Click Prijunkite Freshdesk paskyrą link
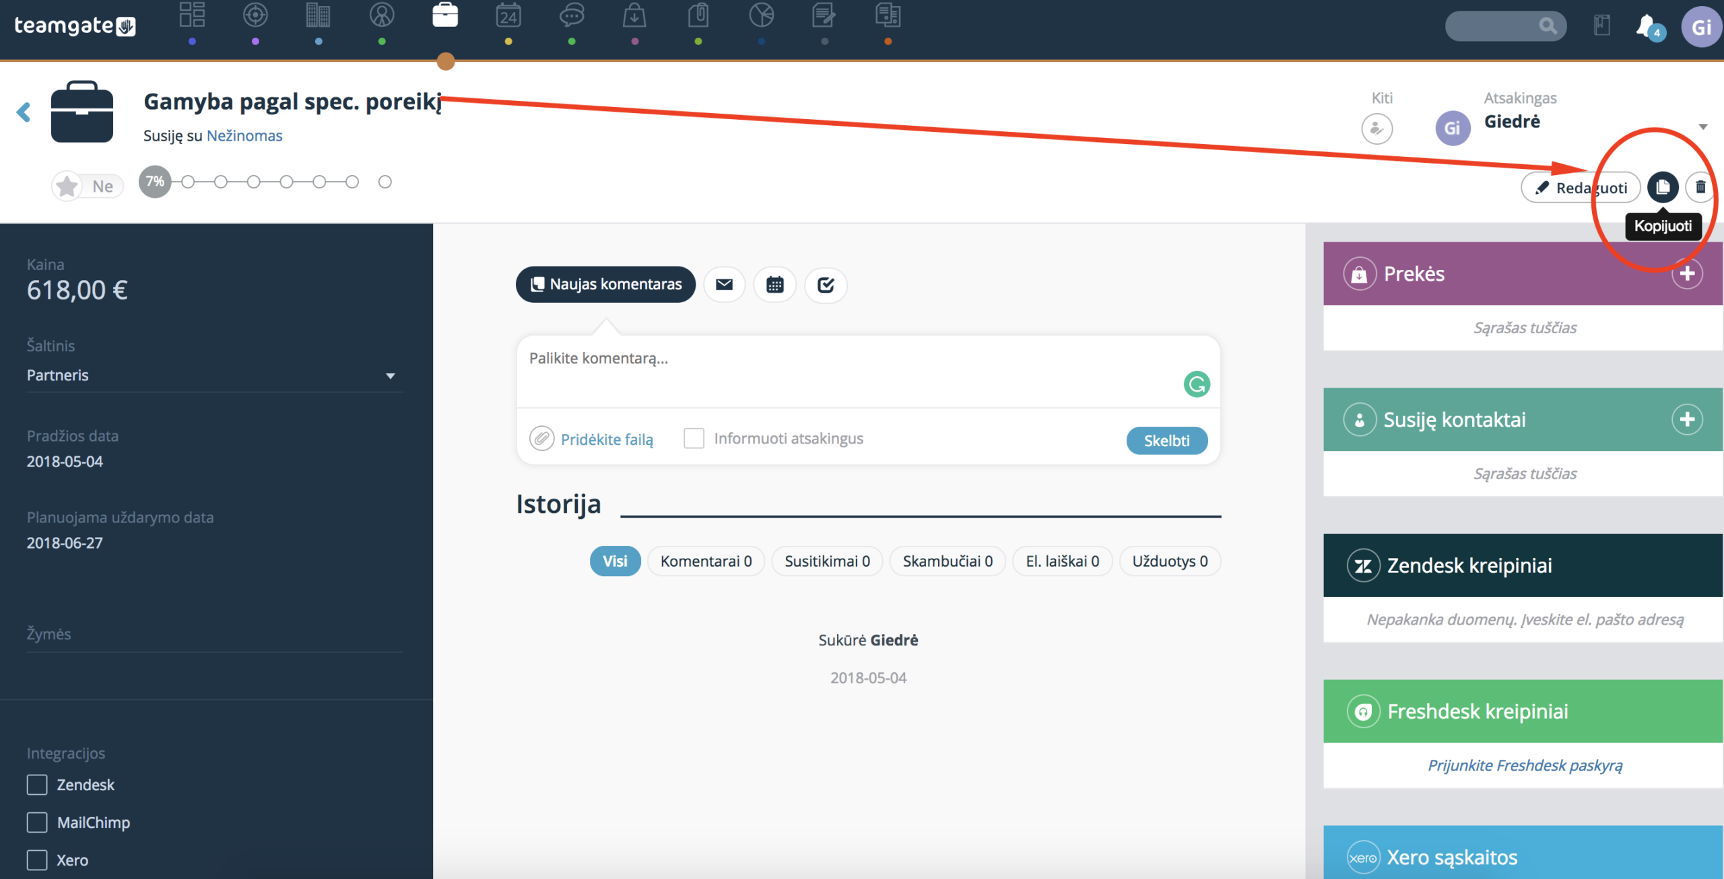 1525,765
